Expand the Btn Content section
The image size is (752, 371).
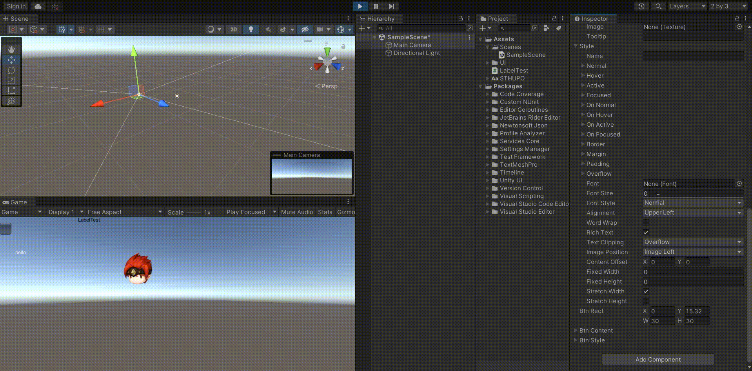tap(576, 331)
